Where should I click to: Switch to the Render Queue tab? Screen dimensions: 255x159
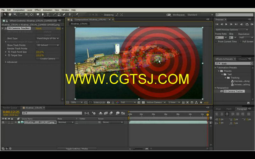point(10,108)
